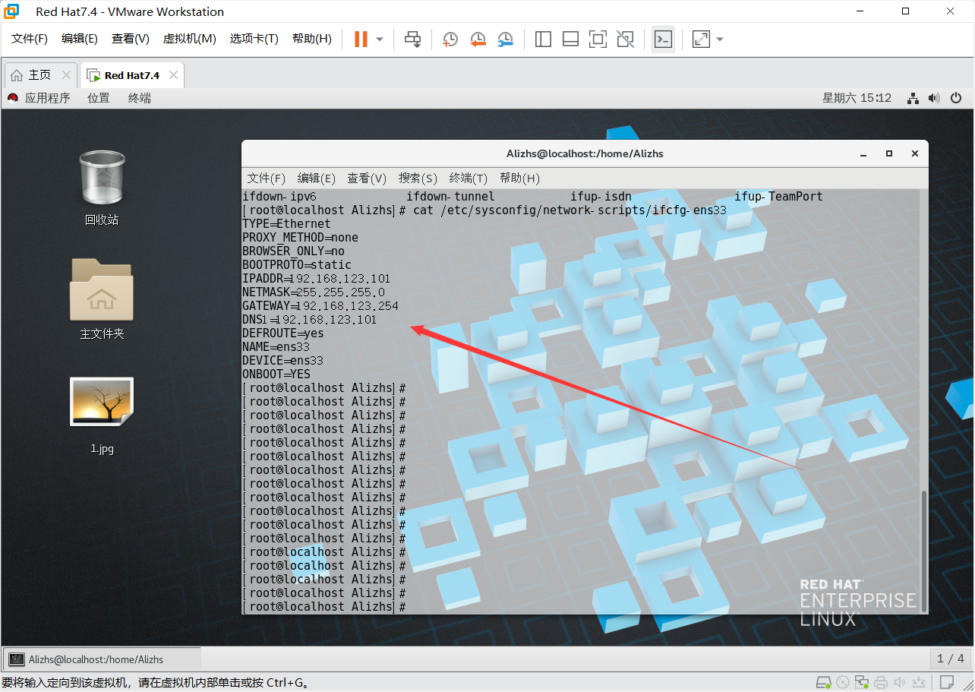Viewport: 975px width, 692px height.
Task: Open VMware 虚拟机(M) menu
Action: [x=190, y=39]
